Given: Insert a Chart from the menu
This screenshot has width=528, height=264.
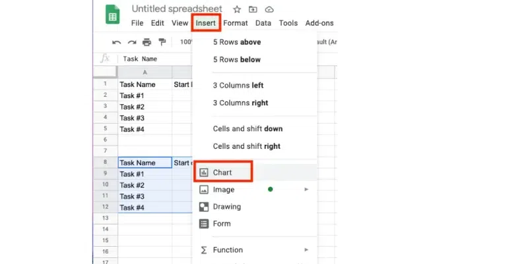Looking at the screenshot, I should coord(222,172).
